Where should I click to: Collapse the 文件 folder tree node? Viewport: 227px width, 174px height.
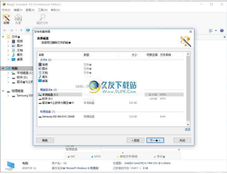[3, 37]
